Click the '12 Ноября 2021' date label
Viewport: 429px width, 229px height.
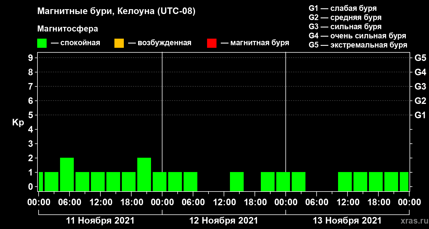tap(224, 221)
